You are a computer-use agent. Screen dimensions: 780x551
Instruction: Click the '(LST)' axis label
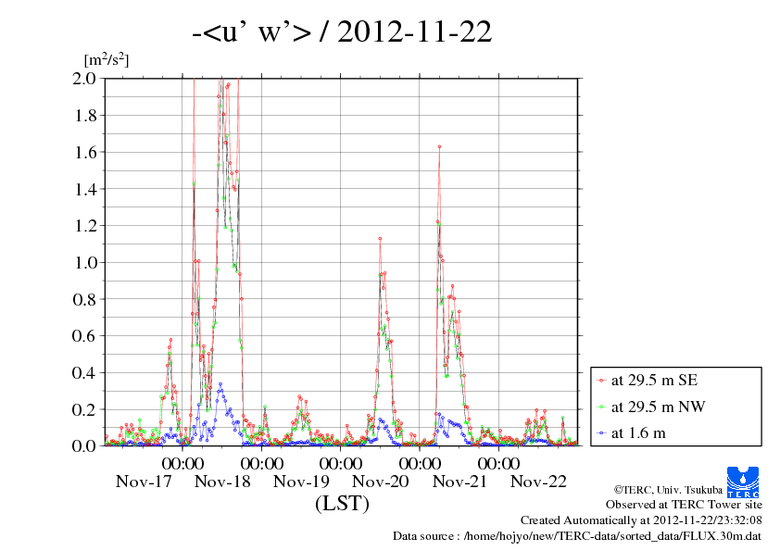click(x=342, y=503)
